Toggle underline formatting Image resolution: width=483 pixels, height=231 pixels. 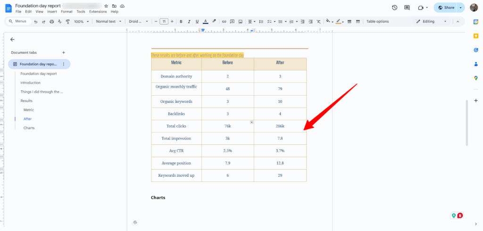[197, 21]
